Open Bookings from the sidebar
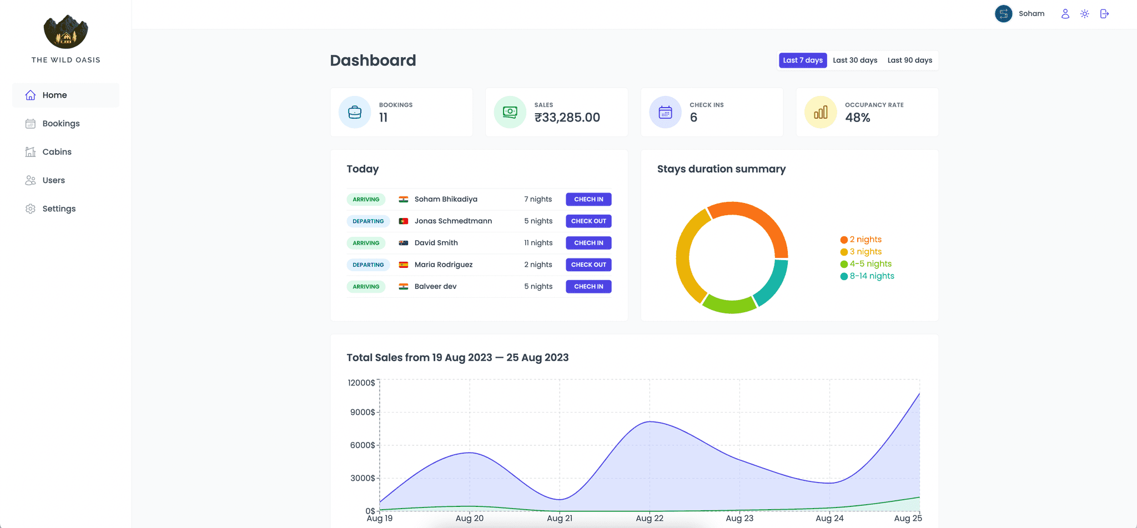Viewport: 1137px width, 528px height. tap(61, 124)
